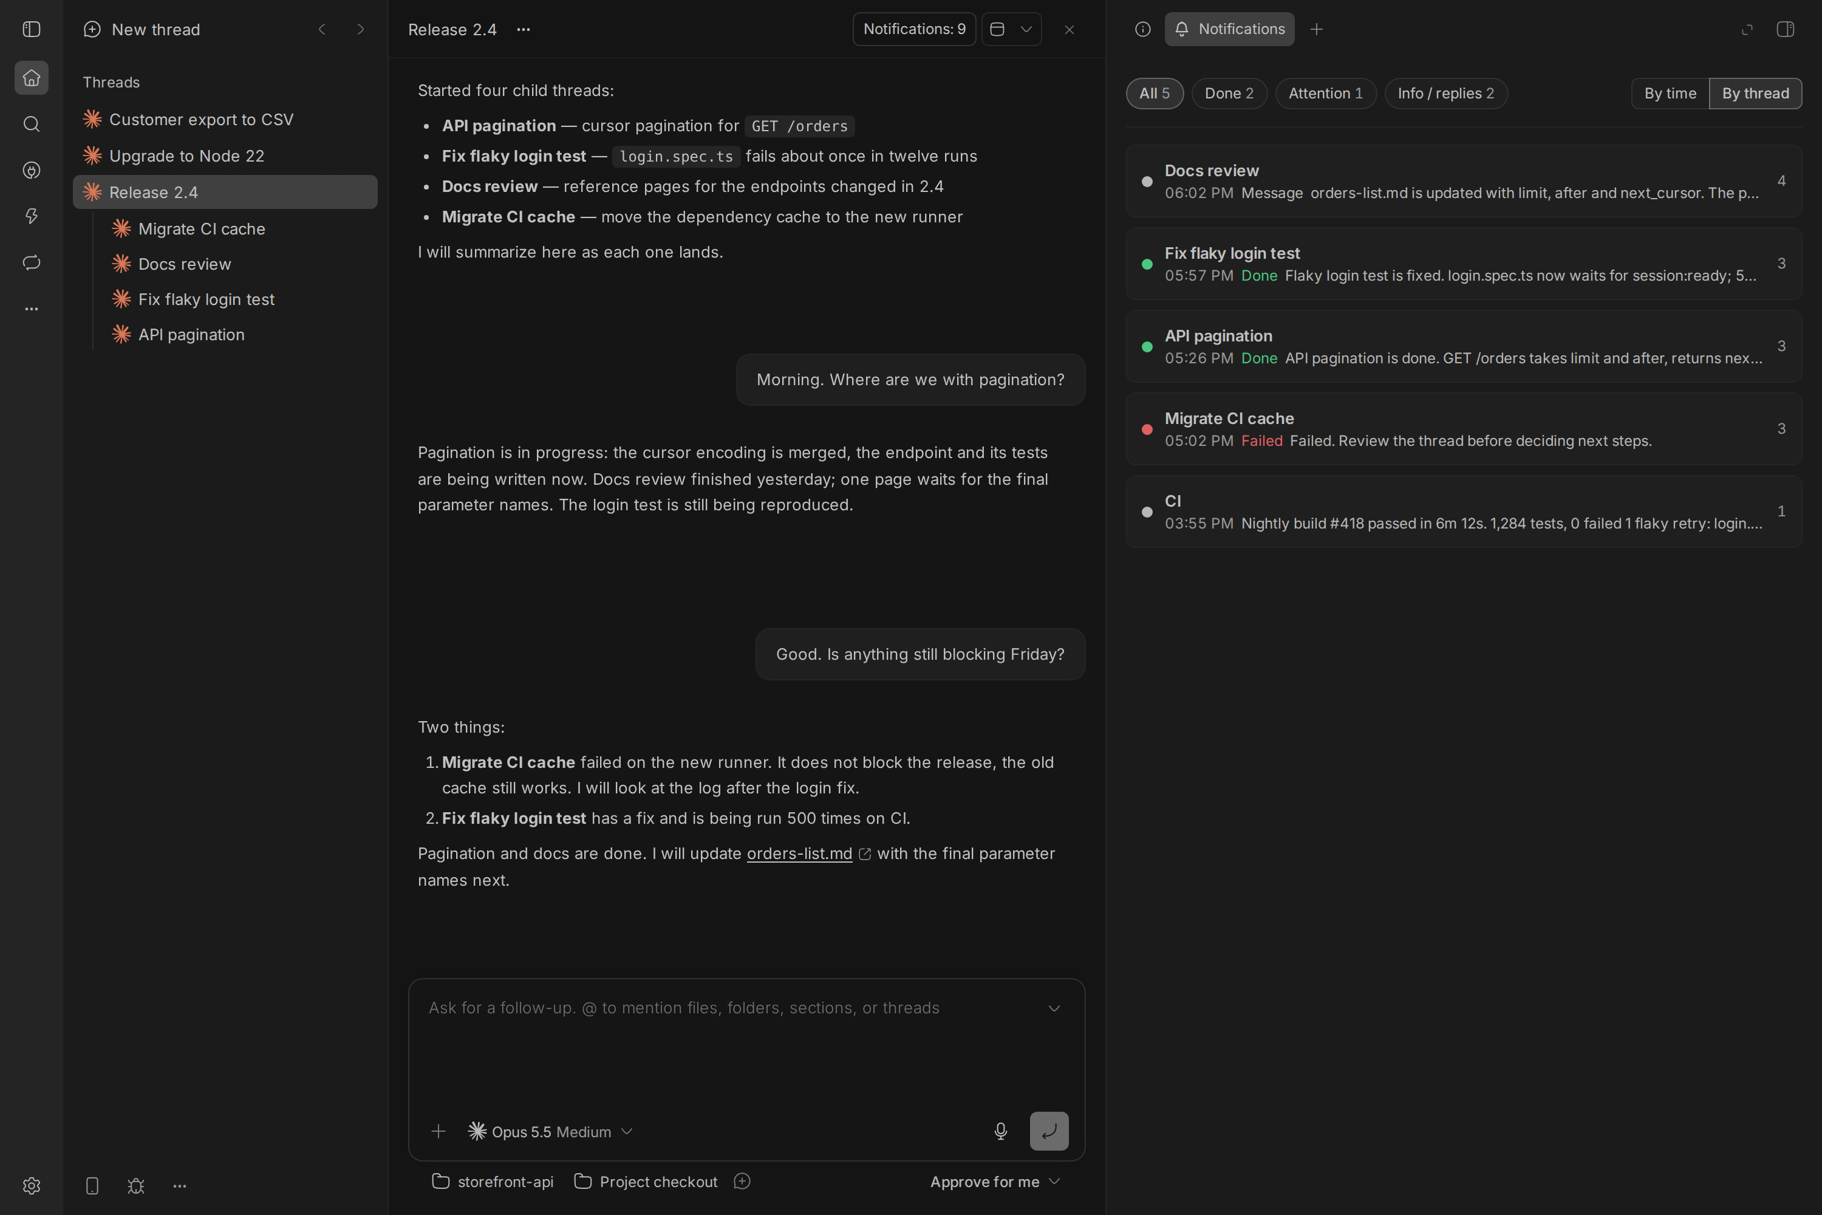Switch notifications sort to By time

pos(1670,94)
